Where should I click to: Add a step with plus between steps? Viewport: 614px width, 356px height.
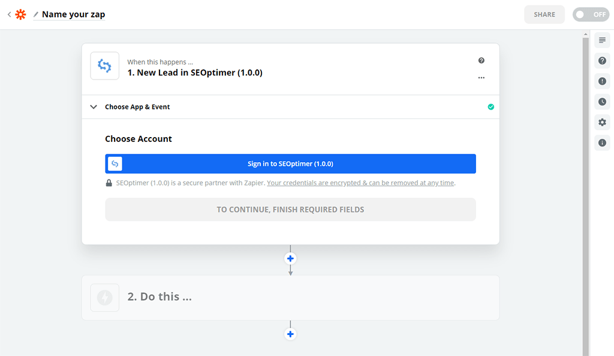(290, 258)
